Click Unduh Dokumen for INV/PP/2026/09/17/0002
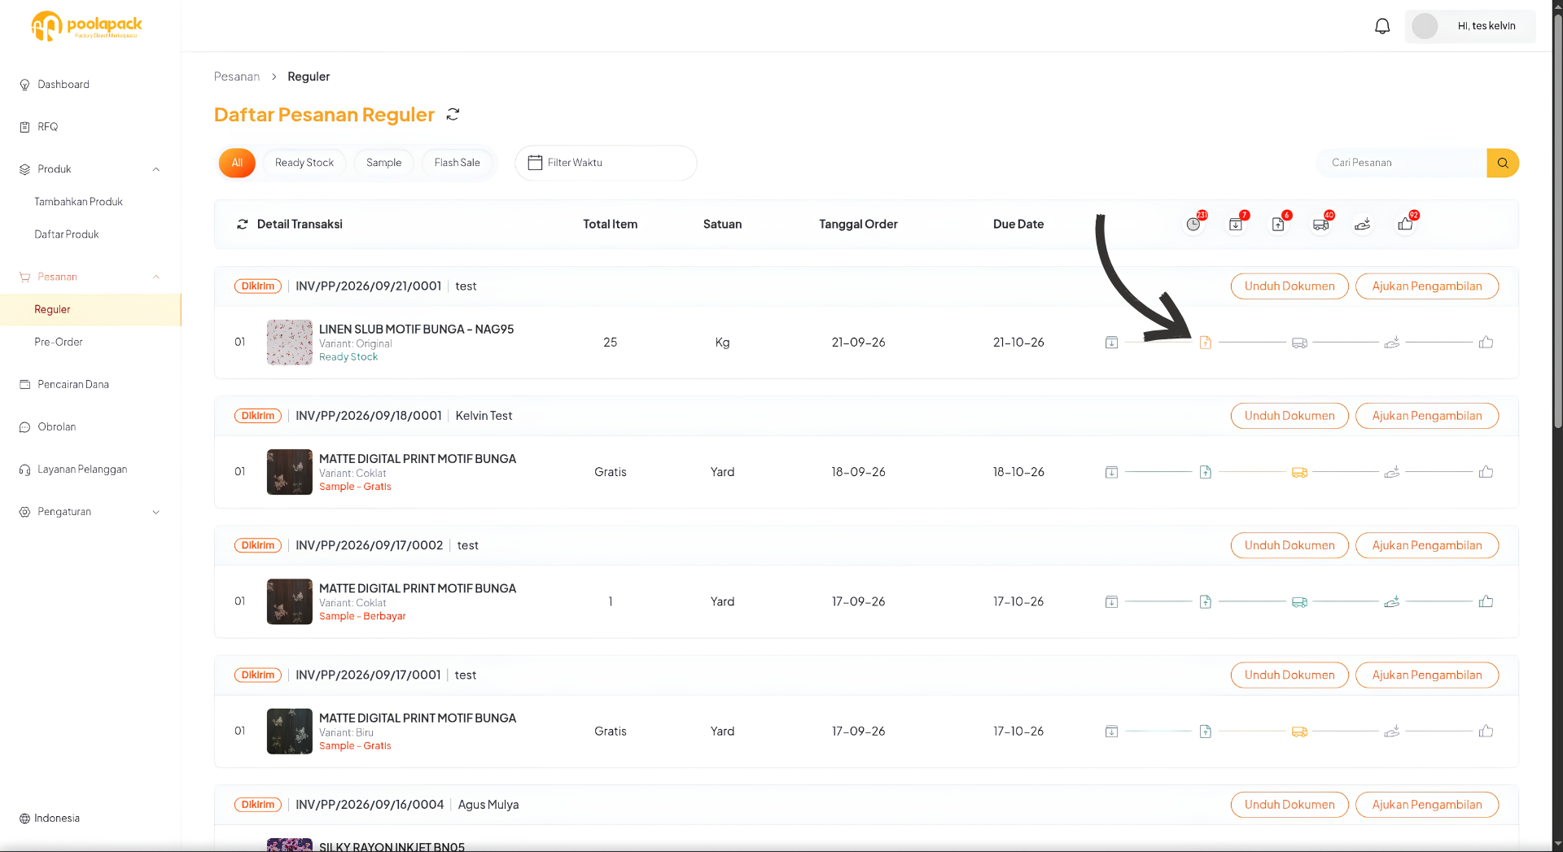The height and width of the screenshot is (852, 1563). 1289,545
